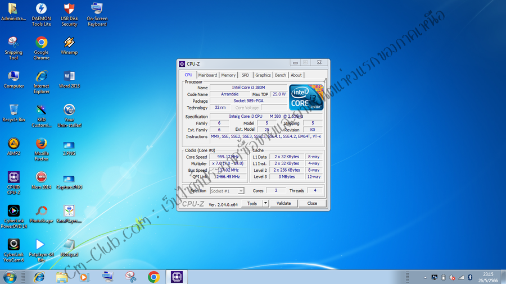Select CyberLink PowerDVD 14 desktop icon
This screenshot has width=506, height=284.
click(x=13, y=217)
